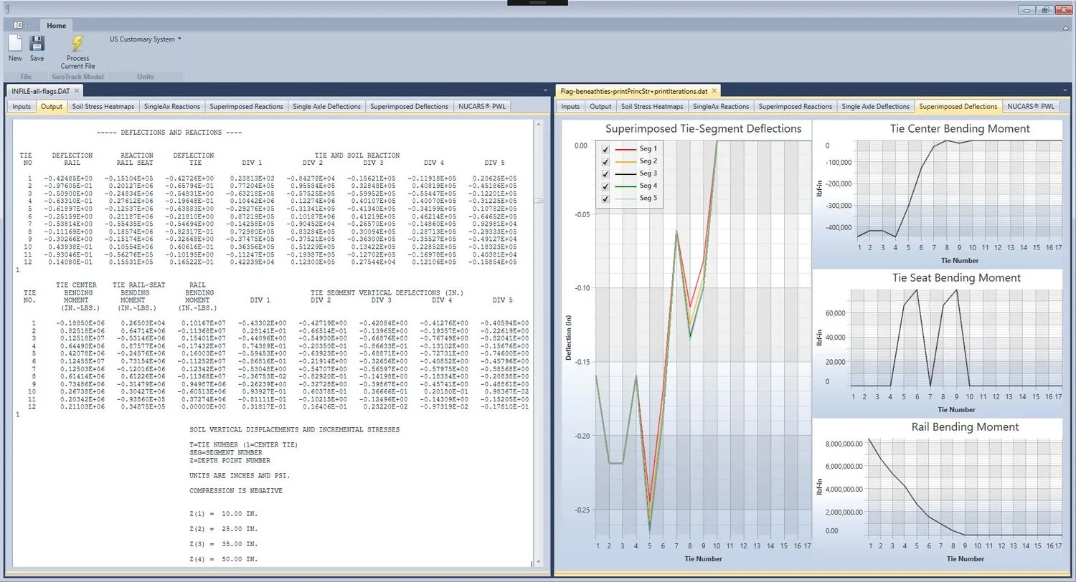
Task: Open Soil Stress Heatmaps in right pane
Action: click(x=652, y=107)
